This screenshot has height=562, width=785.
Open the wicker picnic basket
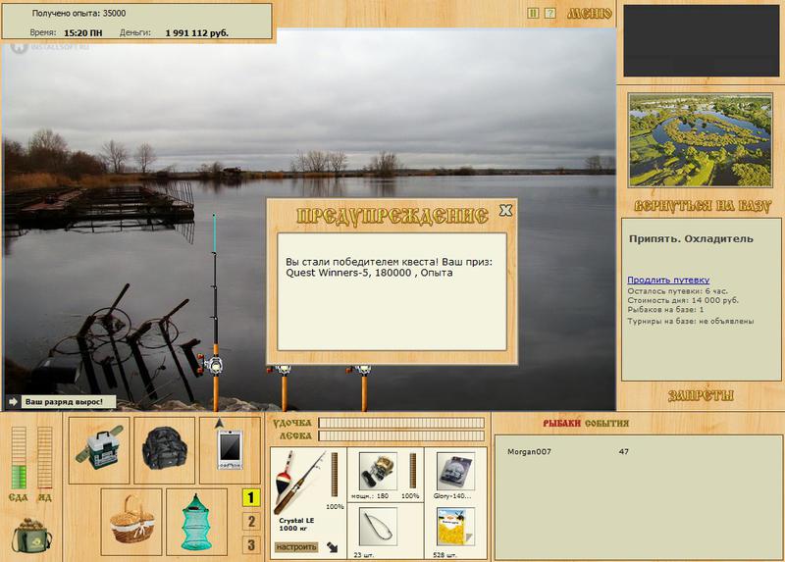coord(131,521)
